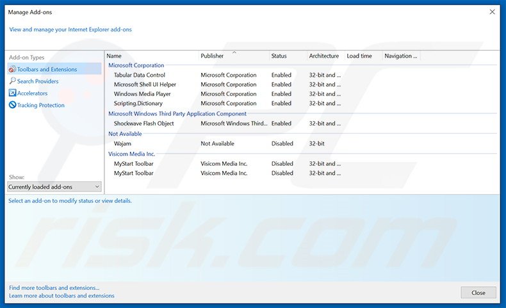Viewport: 506px width, 308px height.
Task: Click the Toolbars and Extensions icon
Action: pos(12,69)
